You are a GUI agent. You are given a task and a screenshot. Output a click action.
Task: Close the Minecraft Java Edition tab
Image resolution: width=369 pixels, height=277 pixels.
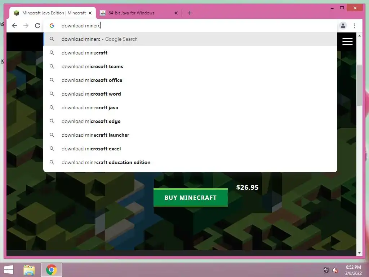90,13
